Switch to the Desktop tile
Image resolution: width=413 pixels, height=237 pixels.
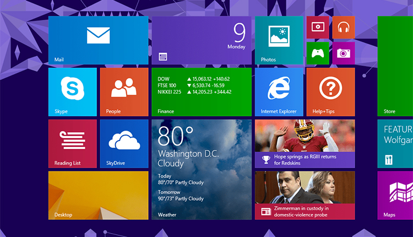(x=98, y=195)
